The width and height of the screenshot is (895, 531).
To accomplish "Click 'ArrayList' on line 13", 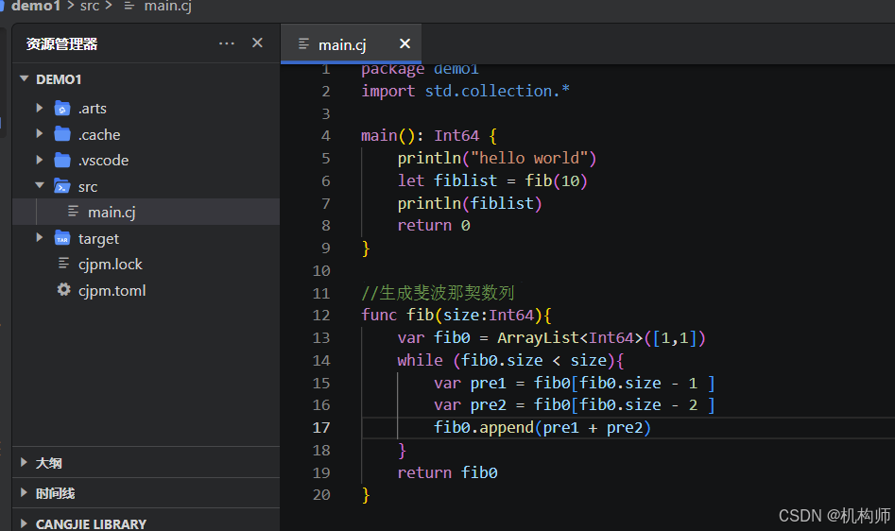I will (x=539, y=337).
